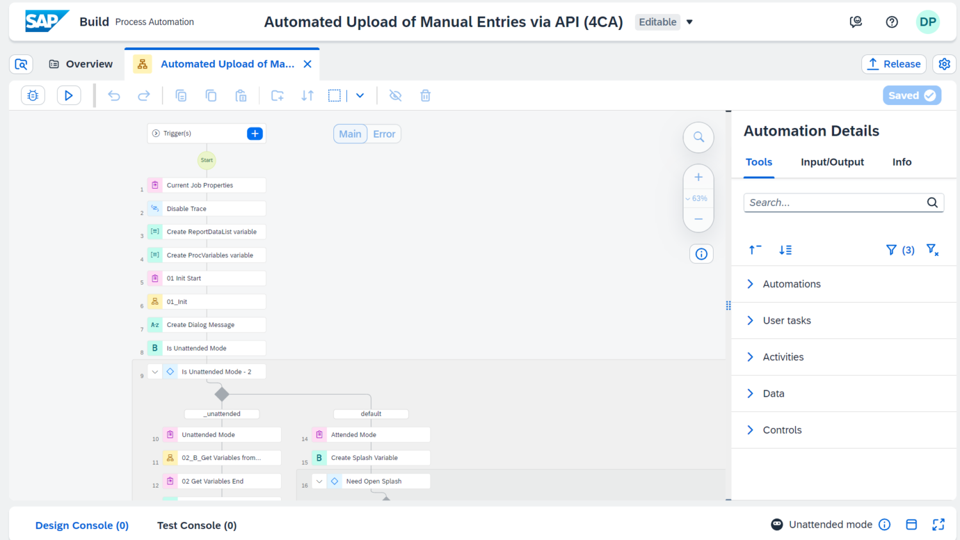Add a trigger with the blue plus button
960x540 pixels.
tap(255, 134)
